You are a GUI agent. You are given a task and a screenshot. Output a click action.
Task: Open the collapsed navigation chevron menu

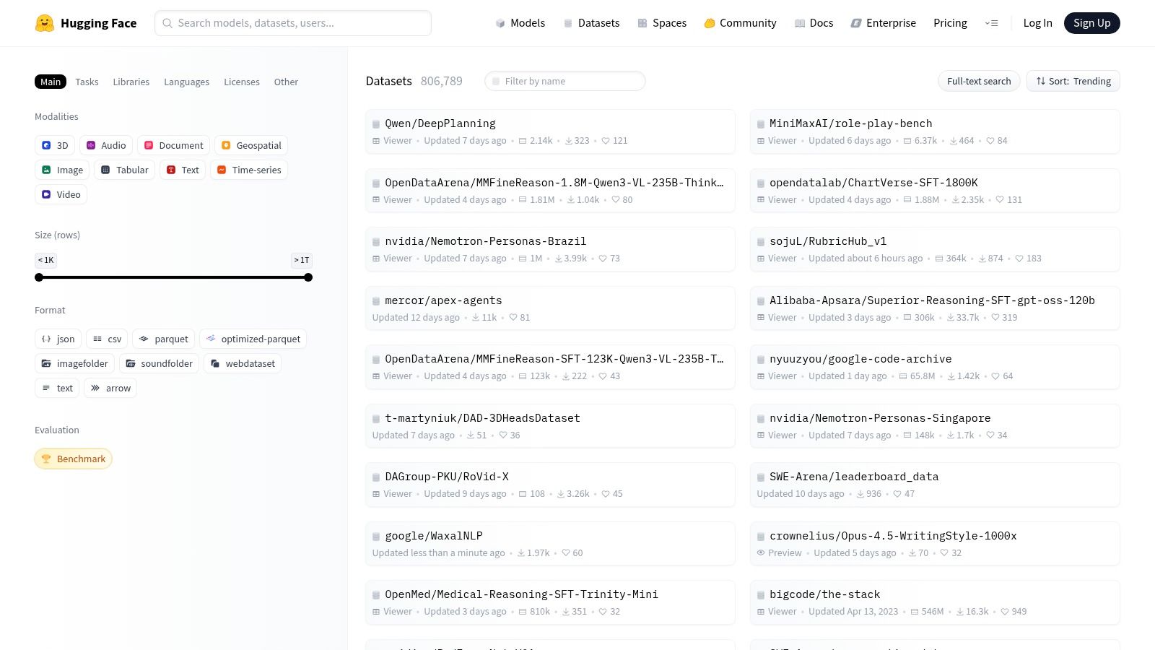(992, 23)
